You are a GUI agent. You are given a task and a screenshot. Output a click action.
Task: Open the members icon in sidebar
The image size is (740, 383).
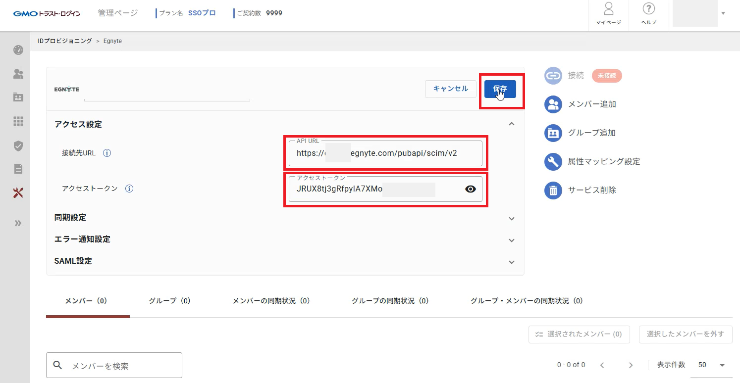pos(18,74)
